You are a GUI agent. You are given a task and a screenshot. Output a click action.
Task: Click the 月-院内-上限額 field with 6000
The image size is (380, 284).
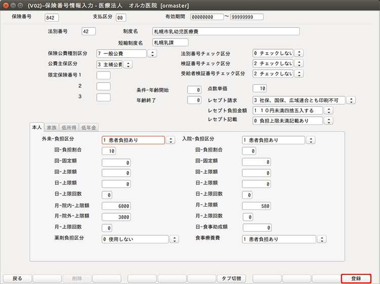117,206
